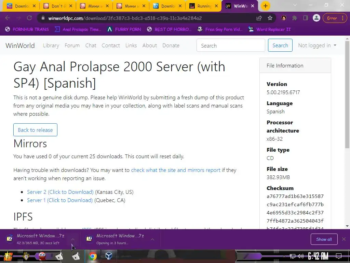Switch to the Running tab
This screenshot has width=350, height=263.
(x=203, y=6)
